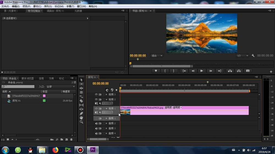Image resolution: width=275 pixels, height=154 pixels.
Task: Click the Project panel search field
Action: 18,87
